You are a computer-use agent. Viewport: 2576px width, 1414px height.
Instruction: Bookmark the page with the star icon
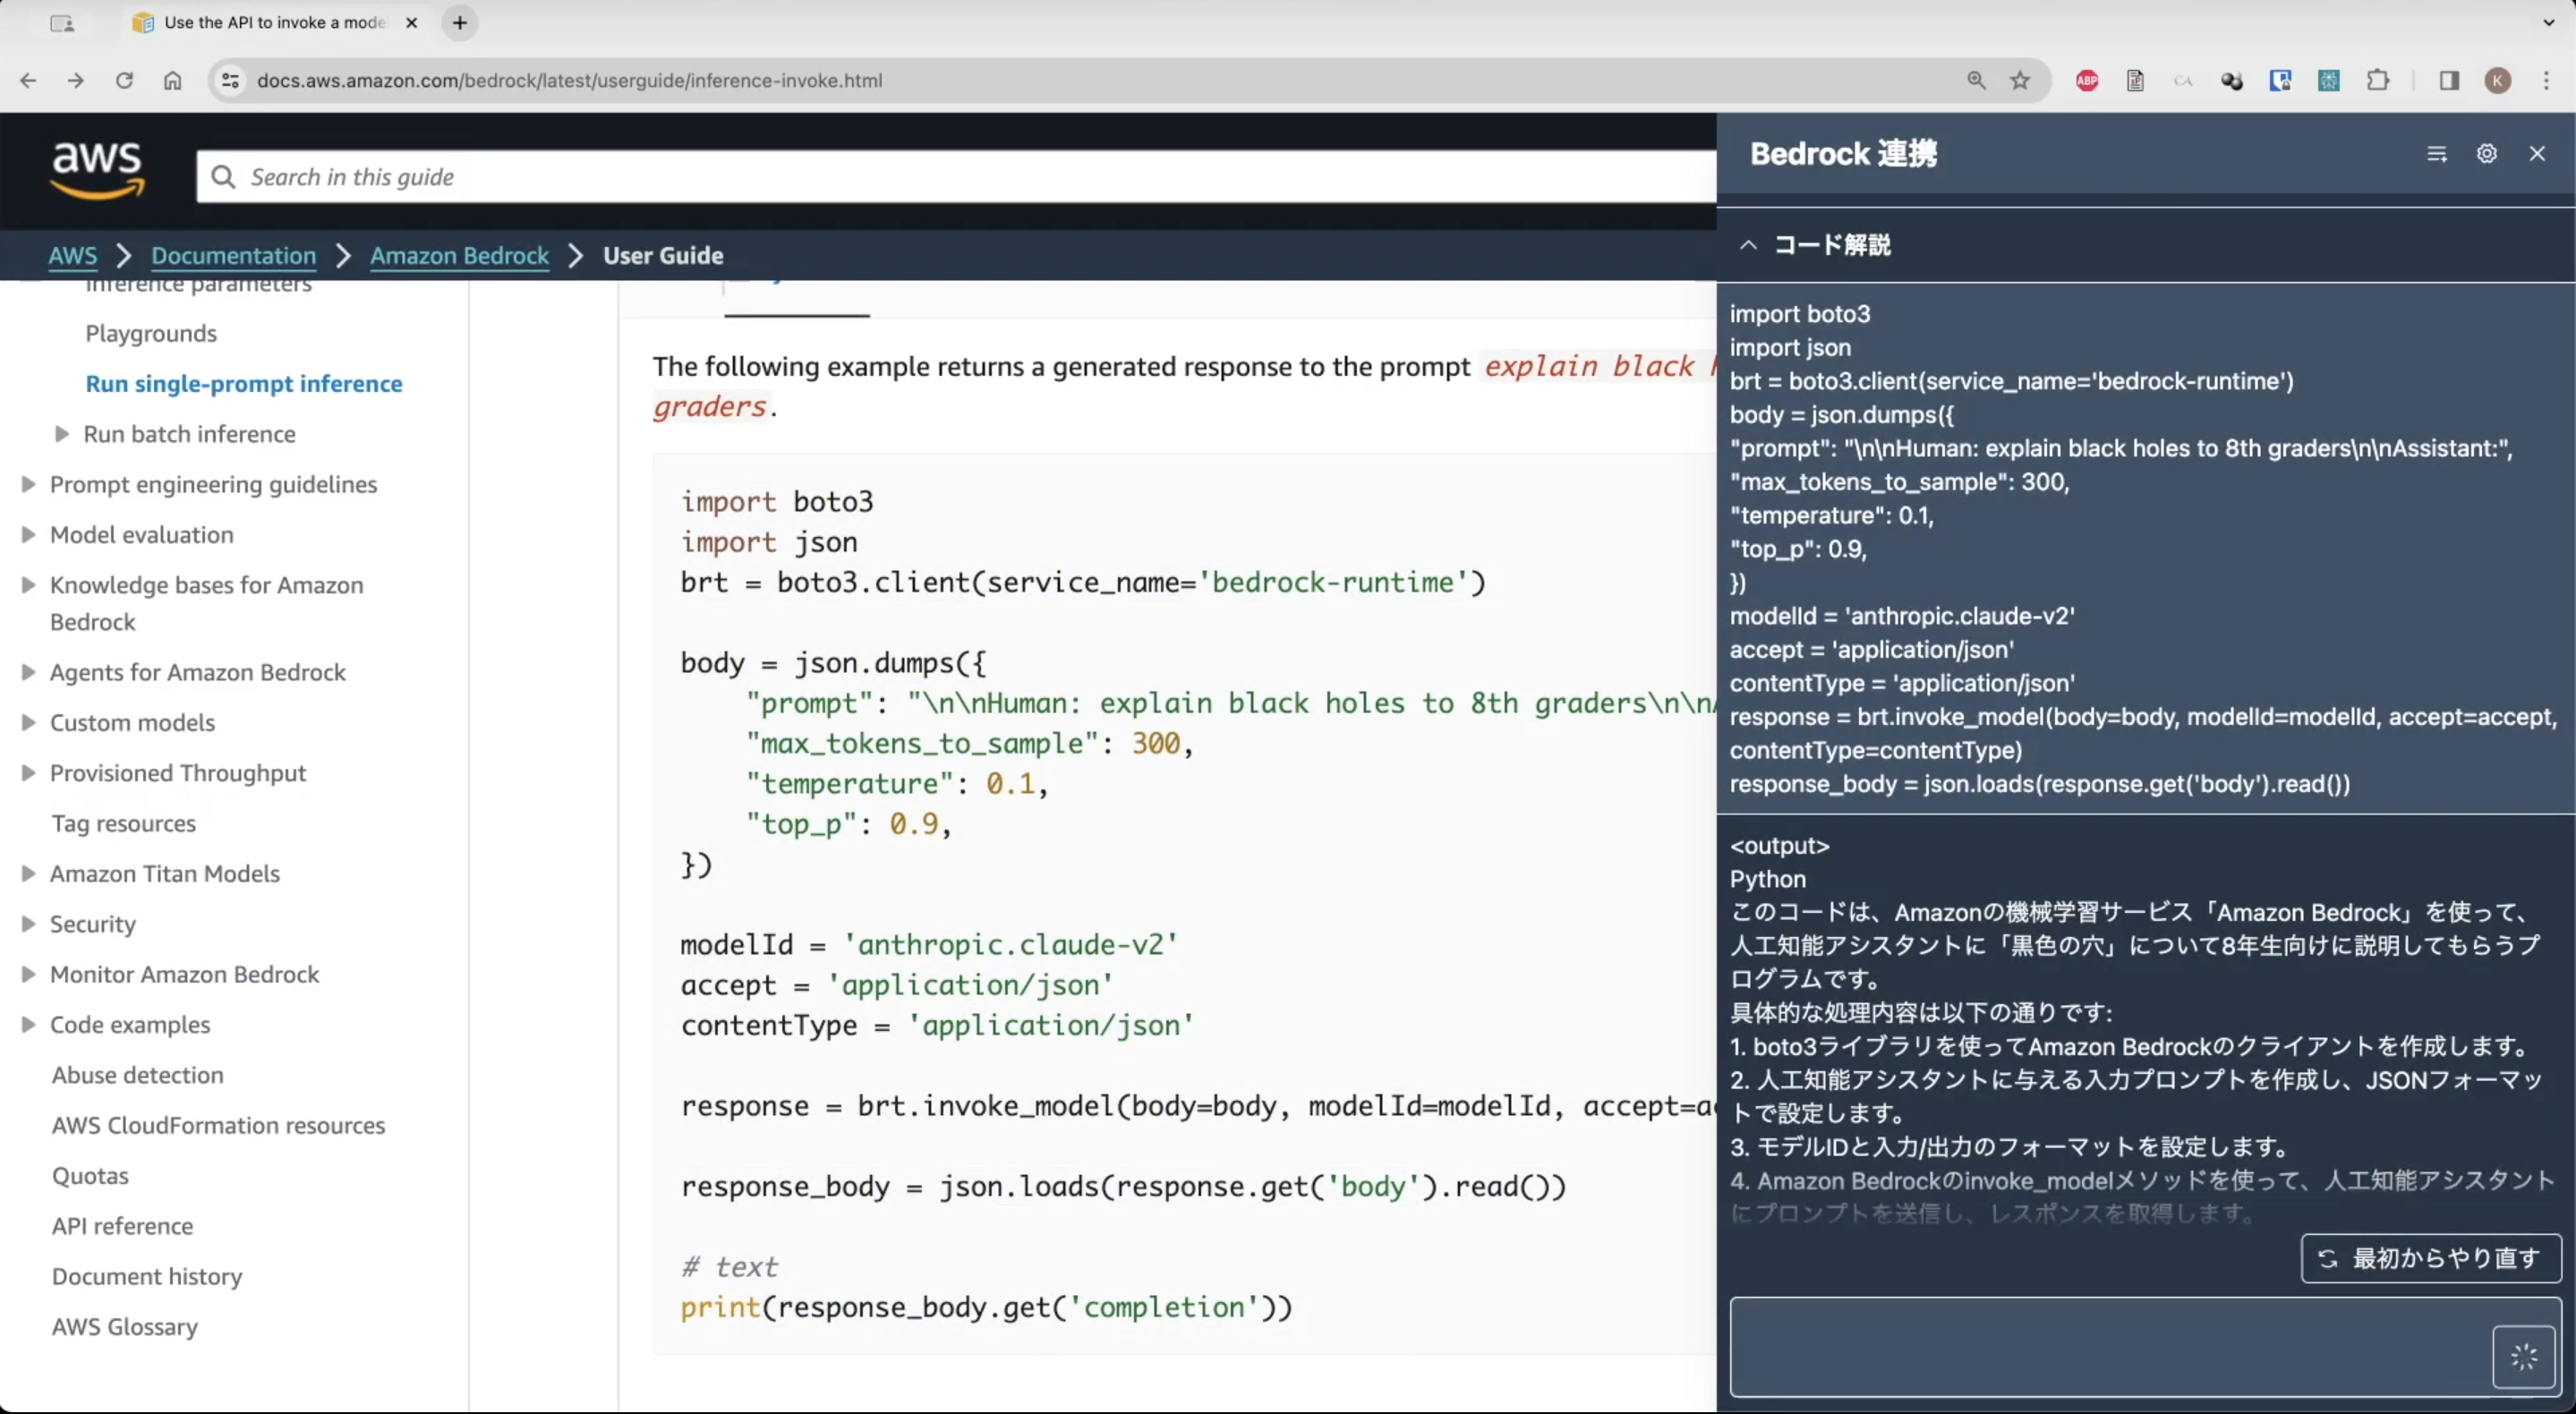coord(2020,81)
